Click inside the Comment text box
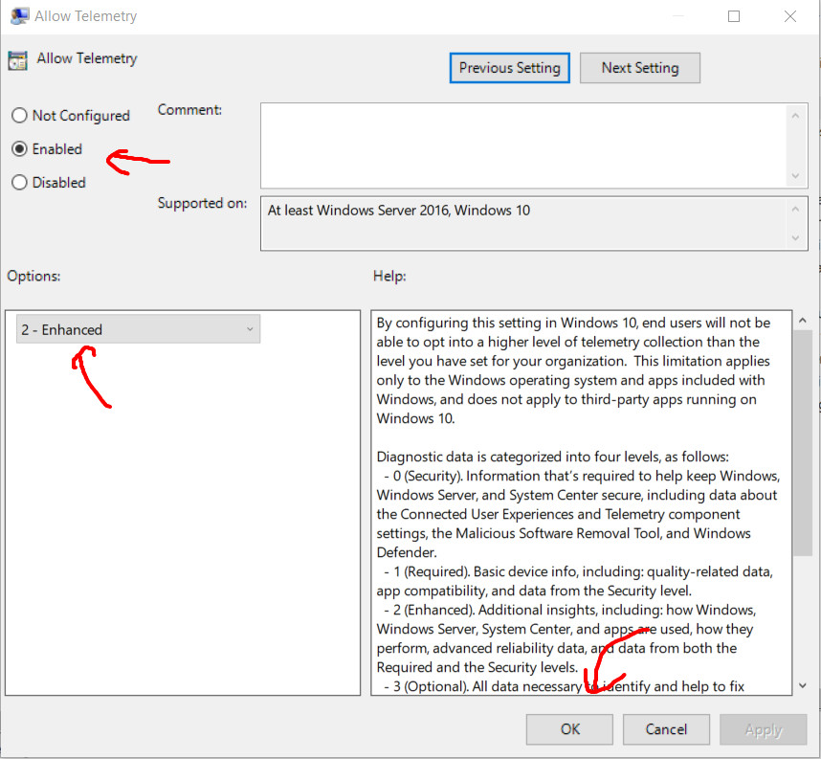This screenshot has width=821, height=759. (521, 145)
